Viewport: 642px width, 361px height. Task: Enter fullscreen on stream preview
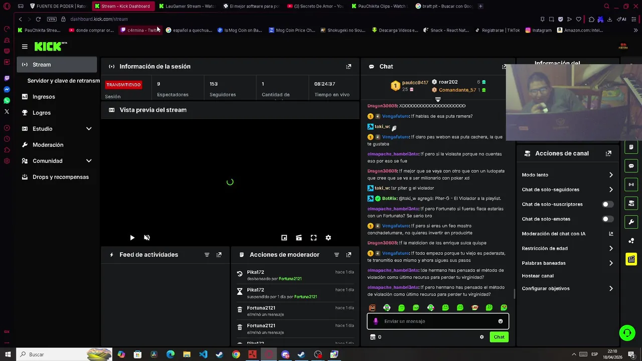click(x=313, y=238)
